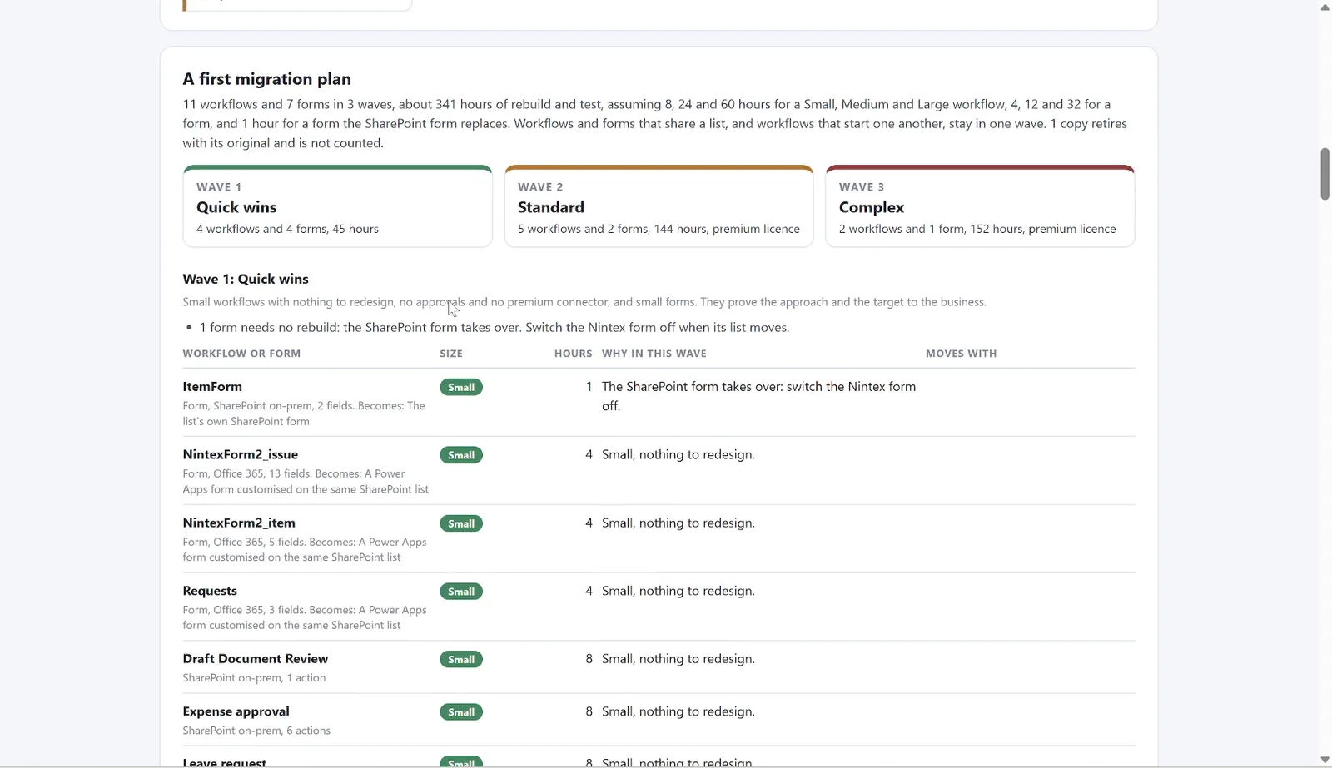The width and height of the screenshot is (1332, 768).
Task: Click the Small badge in Draft Document Review row
Action: pos(461,659)
